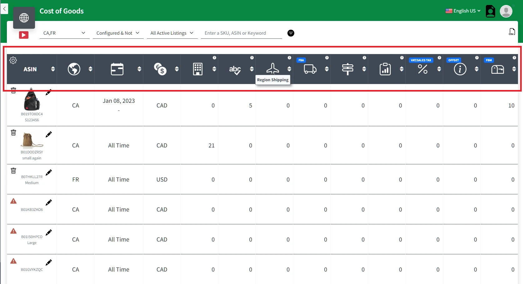Click warning icon for B01KB3ZKO6
Viewport: 523px width, 284px height.
pyautogui.click(x=13, y=201)
